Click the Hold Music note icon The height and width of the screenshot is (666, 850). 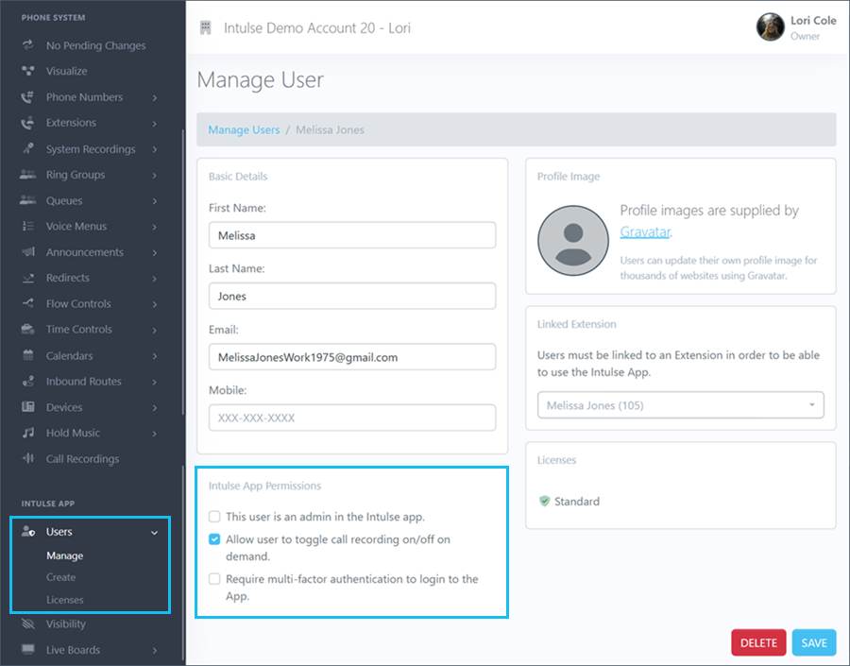tap(28, 434)
